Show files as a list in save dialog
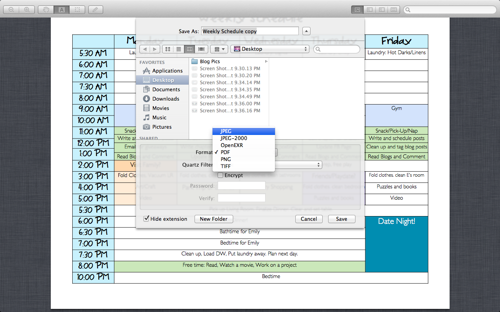 [x=179, y=49]
